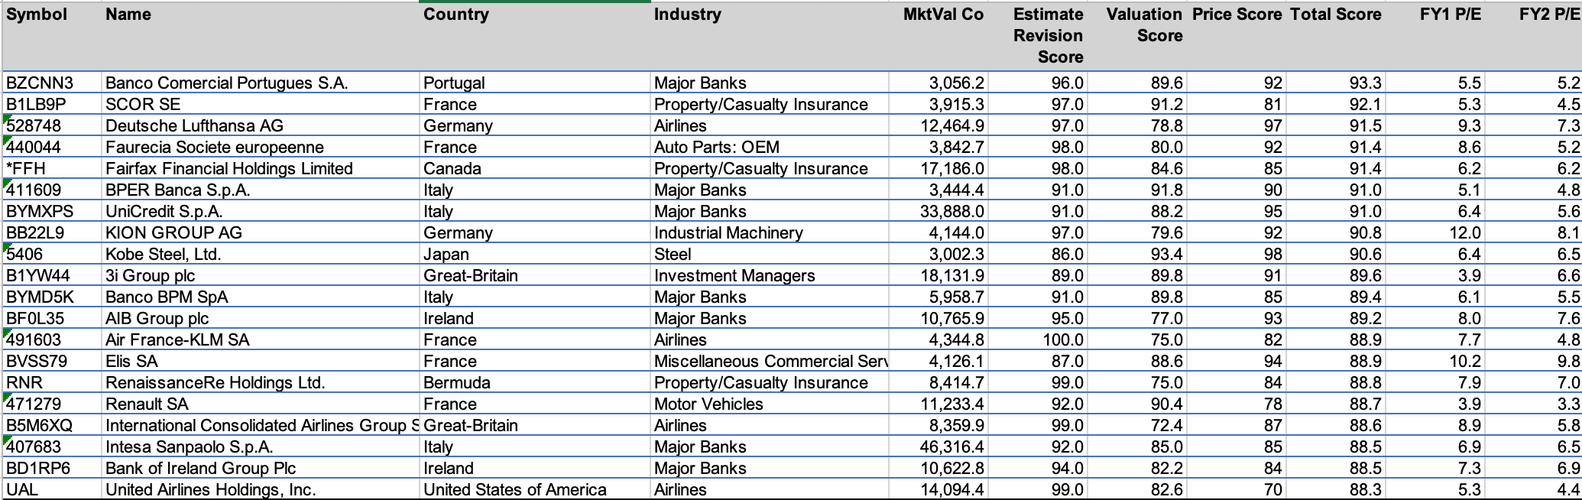Select Total Score 93.3 cell
This screenshot has width=1582, height=500.
point(1334,83)
